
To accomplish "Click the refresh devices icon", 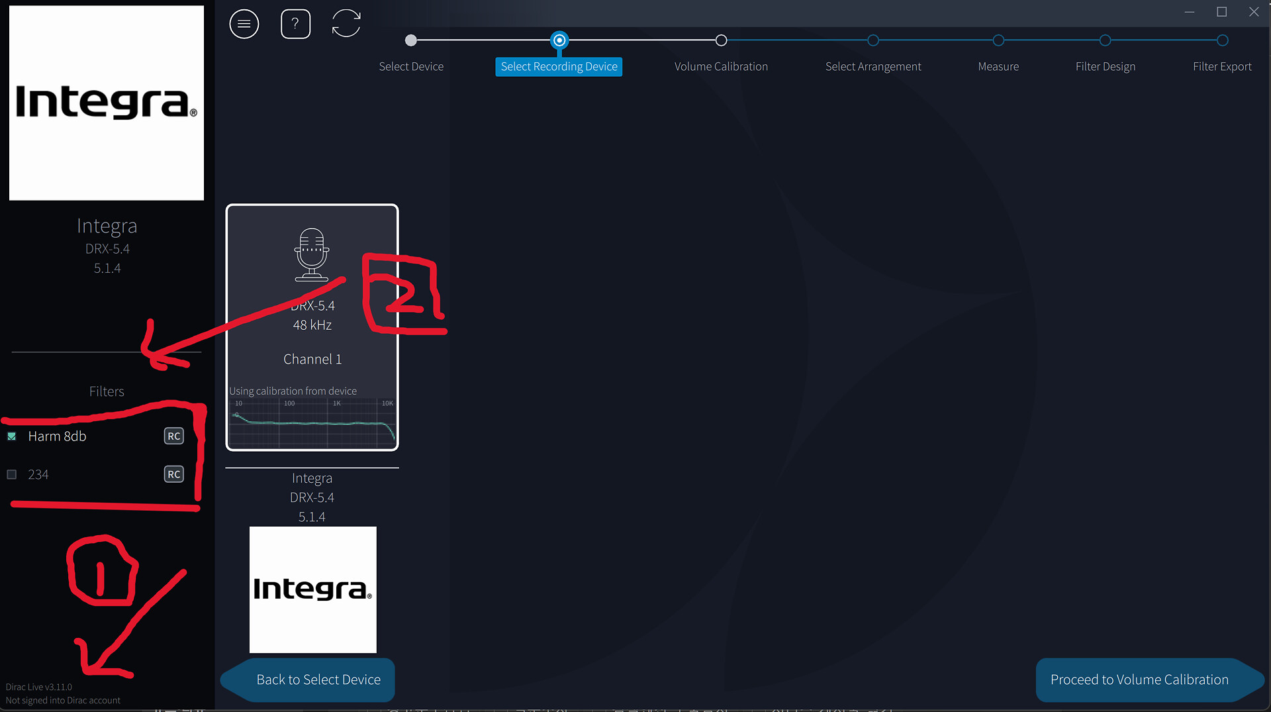I will (346, 24).
